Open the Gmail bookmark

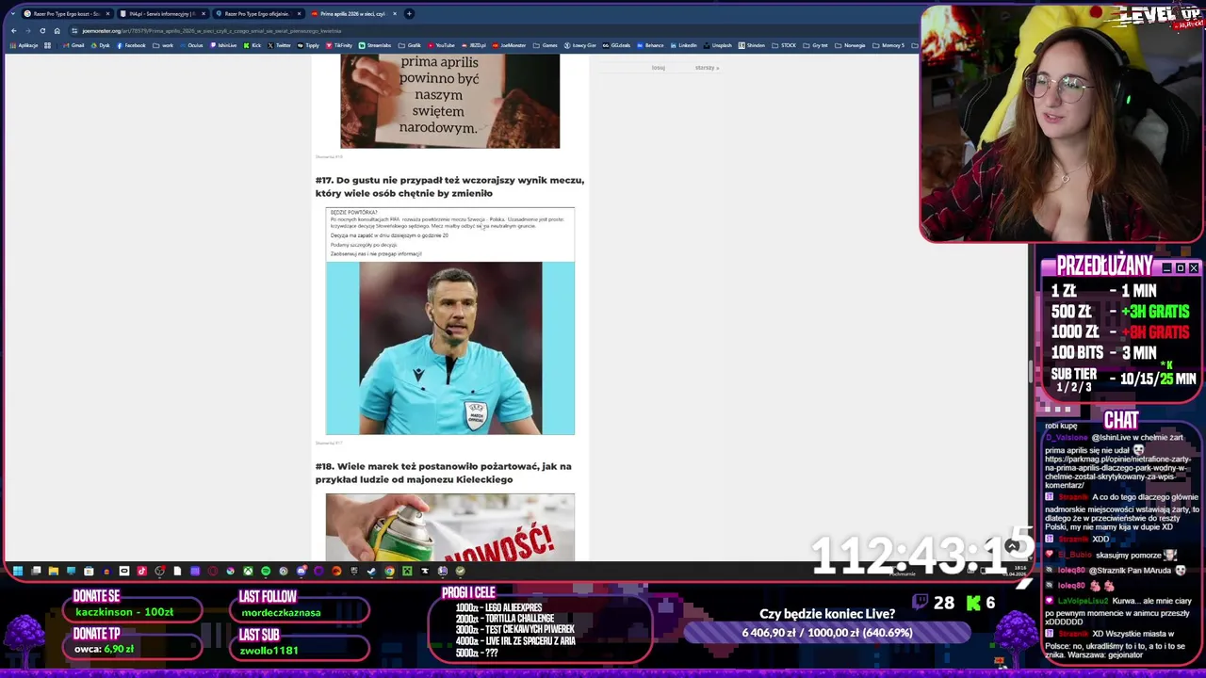coord(73,45)
